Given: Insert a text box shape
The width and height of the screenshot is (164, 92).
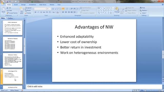Looking at the screenshot, I should point(99,8).
